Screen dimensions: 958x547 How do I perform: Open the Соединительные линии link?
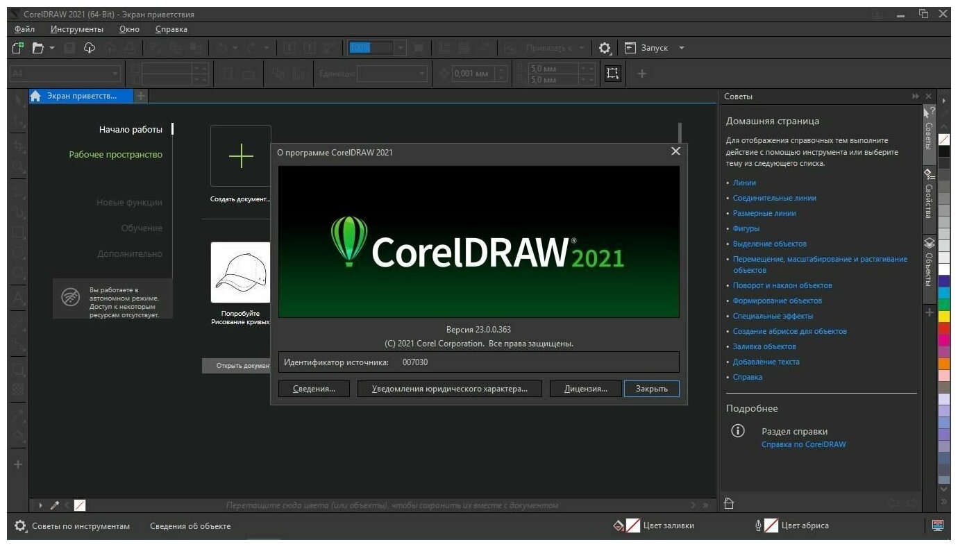[x=775, y=198]
